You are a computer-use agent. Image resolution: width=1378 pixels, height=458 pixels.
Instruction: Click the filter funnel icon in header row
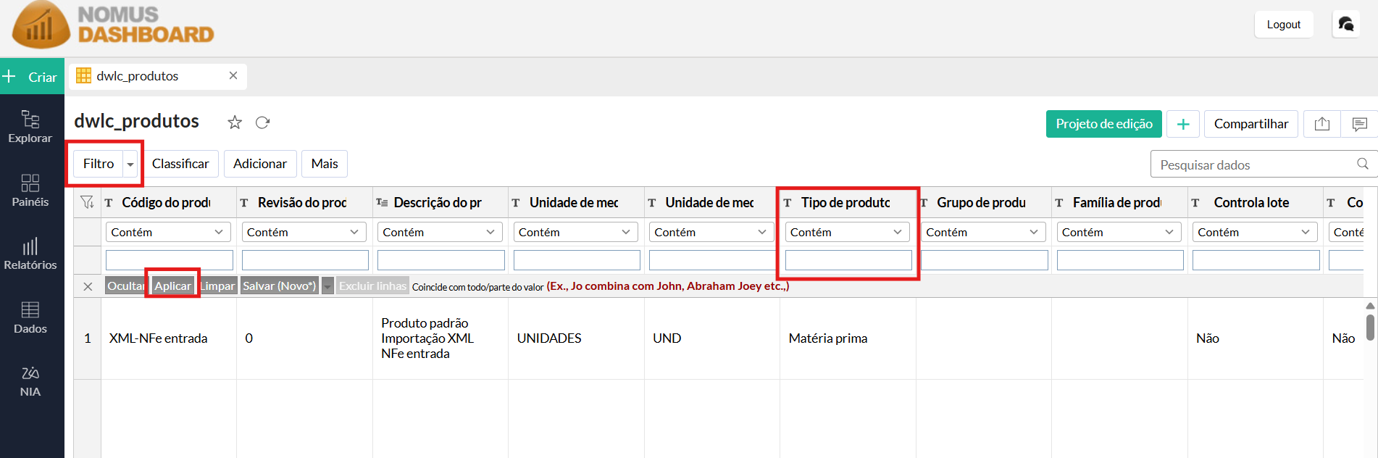point(87,202)
